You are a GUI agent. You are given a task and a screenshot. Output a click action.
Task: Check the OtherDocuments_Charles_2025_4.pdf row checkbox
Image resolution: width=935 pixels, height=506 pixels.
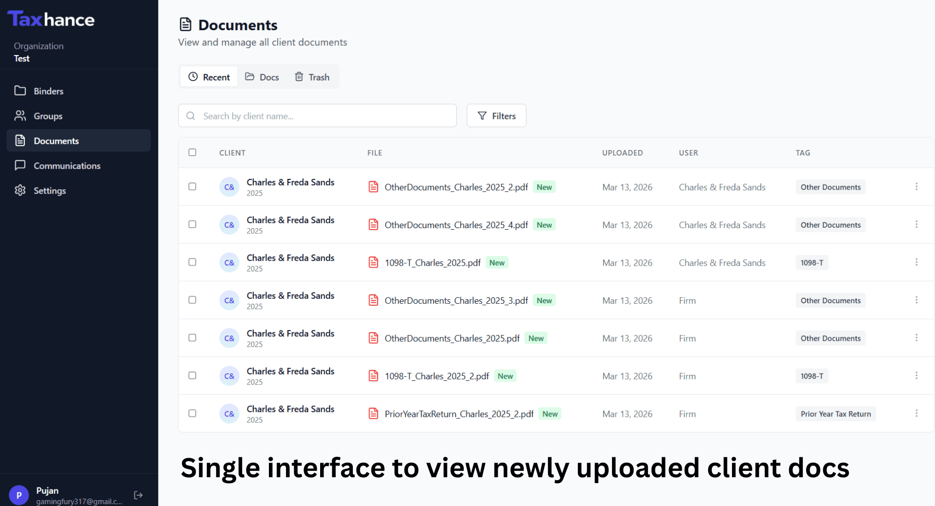click(192, 224)
